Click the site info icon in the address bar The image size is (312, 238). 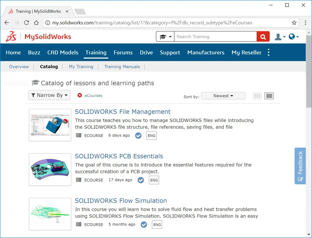click(48, 23)
